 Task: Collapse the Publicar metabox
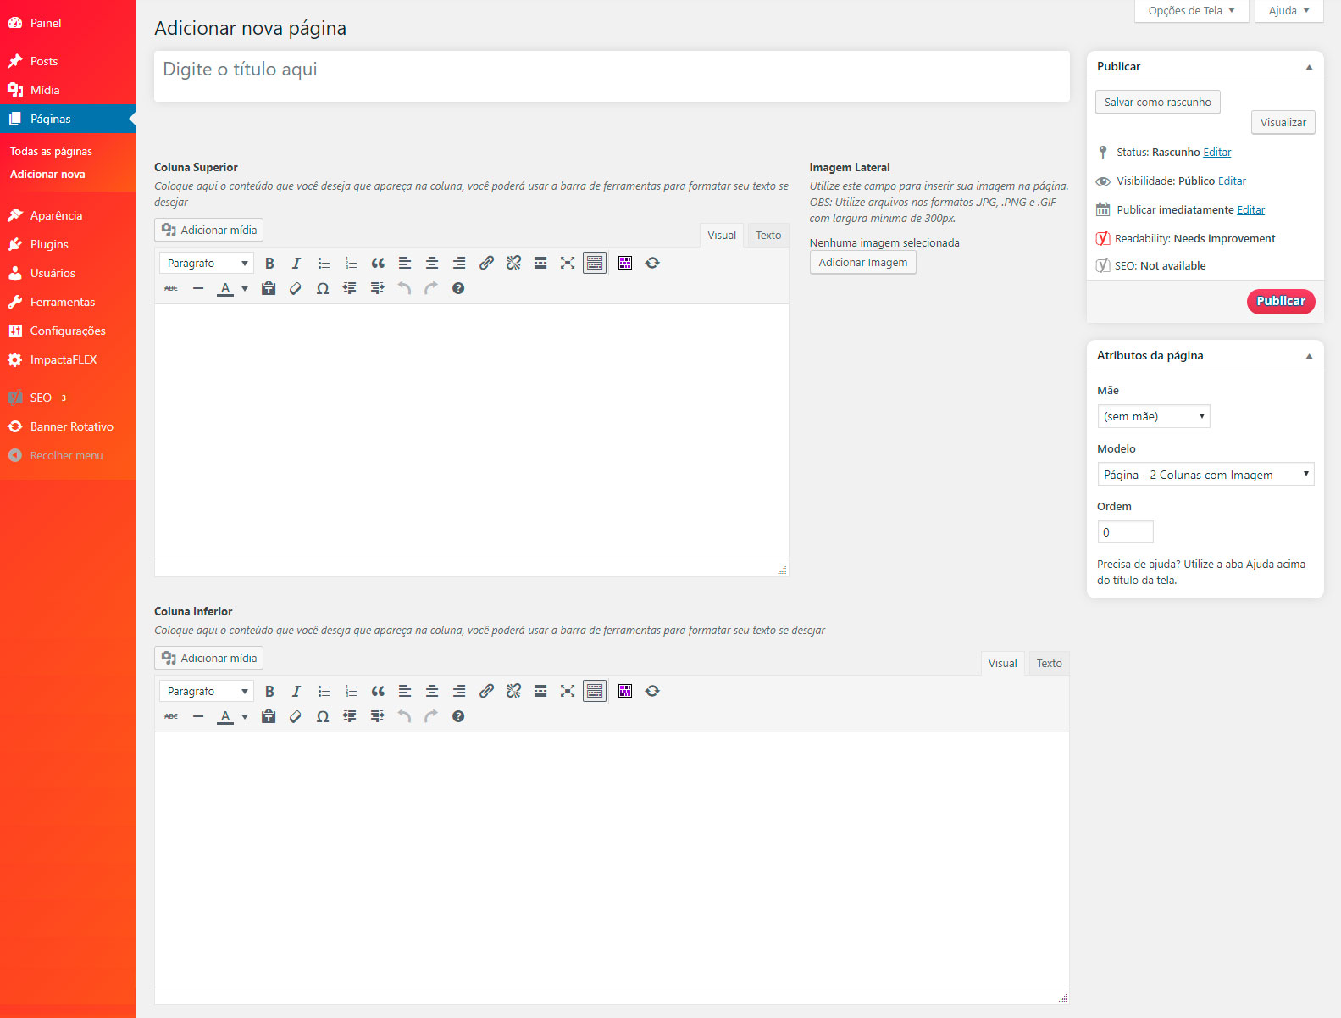click(x=1309, y=67)
